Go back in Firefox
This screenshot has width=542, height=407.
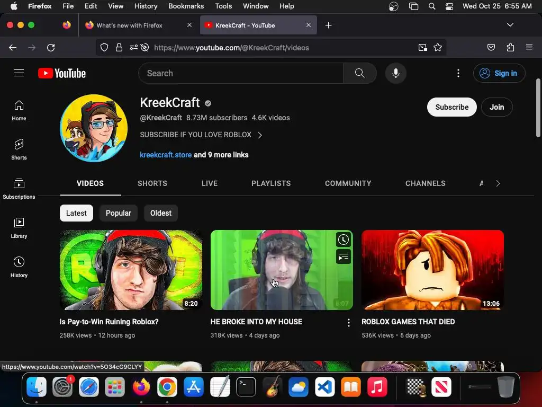click(13, 47)
